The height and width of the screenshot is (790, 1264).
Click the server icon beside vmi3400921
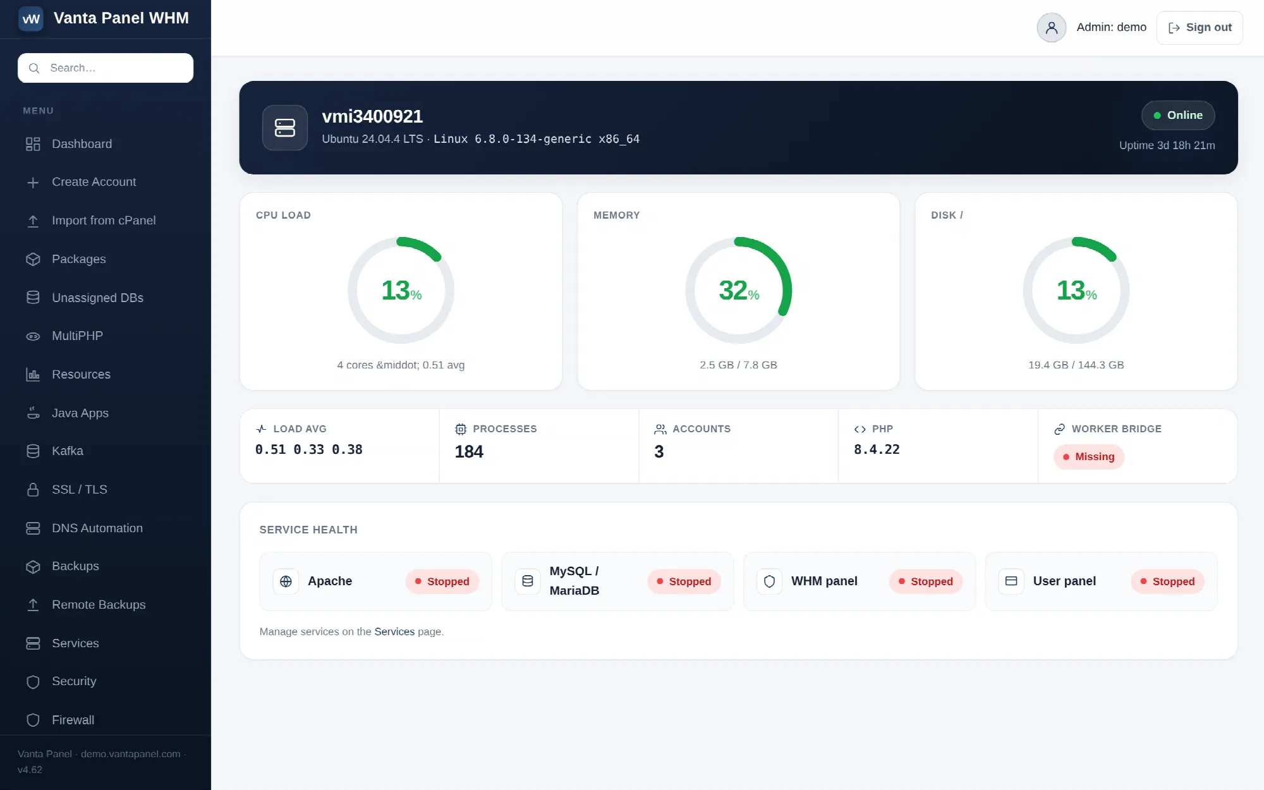285,128
